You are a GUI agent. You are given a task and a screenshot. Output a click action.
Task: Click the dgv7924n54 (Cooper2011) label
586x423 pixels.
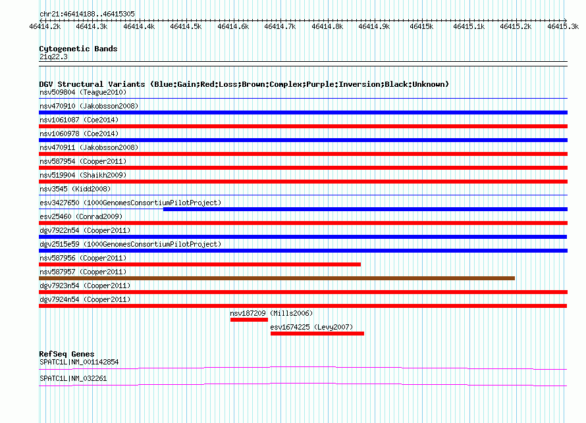[85, 299]
